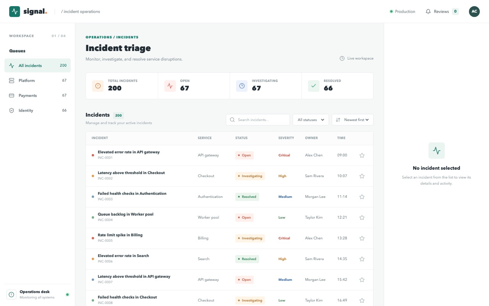
Task: Click the Open incidents pulse icon
Action: coord(170,86)
